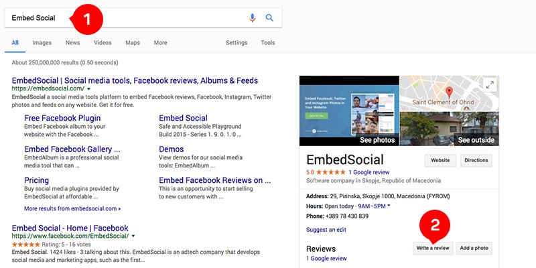Open search Settings
The height and width of the screenshot is (268, 536).
(237, 43)
